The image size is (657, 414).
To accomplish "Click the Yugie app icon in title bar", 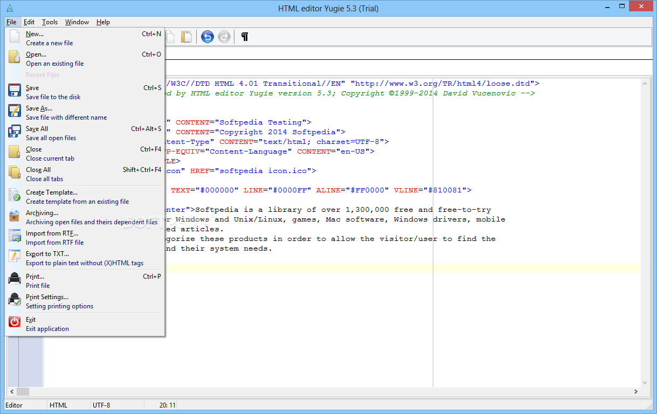I will (10, 8).
